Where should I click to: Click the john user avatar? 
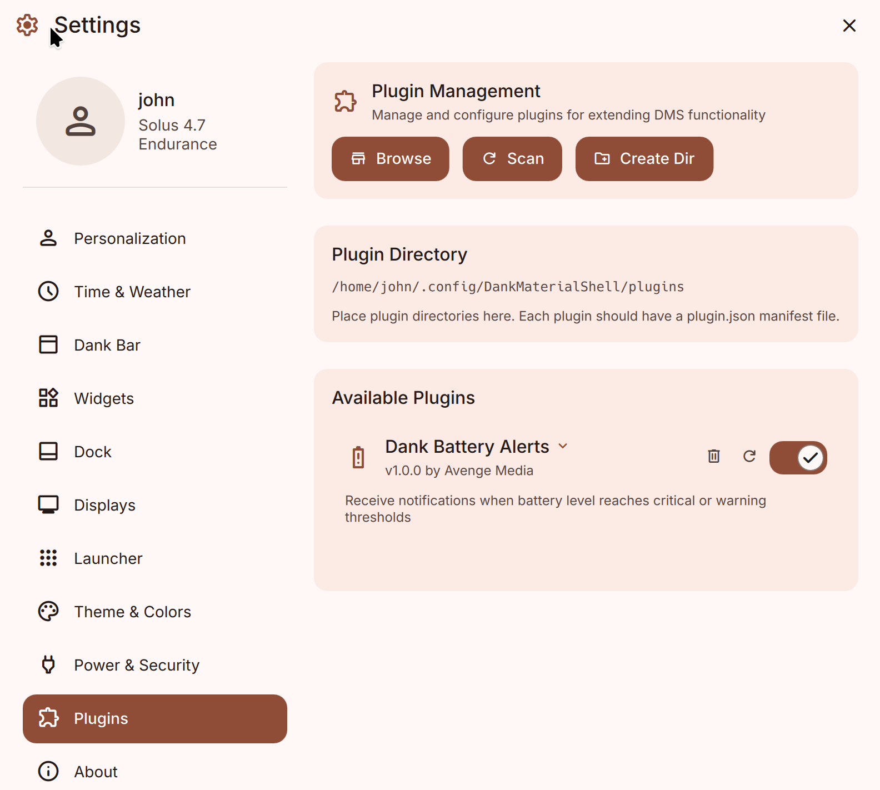[x=81, y=121]
